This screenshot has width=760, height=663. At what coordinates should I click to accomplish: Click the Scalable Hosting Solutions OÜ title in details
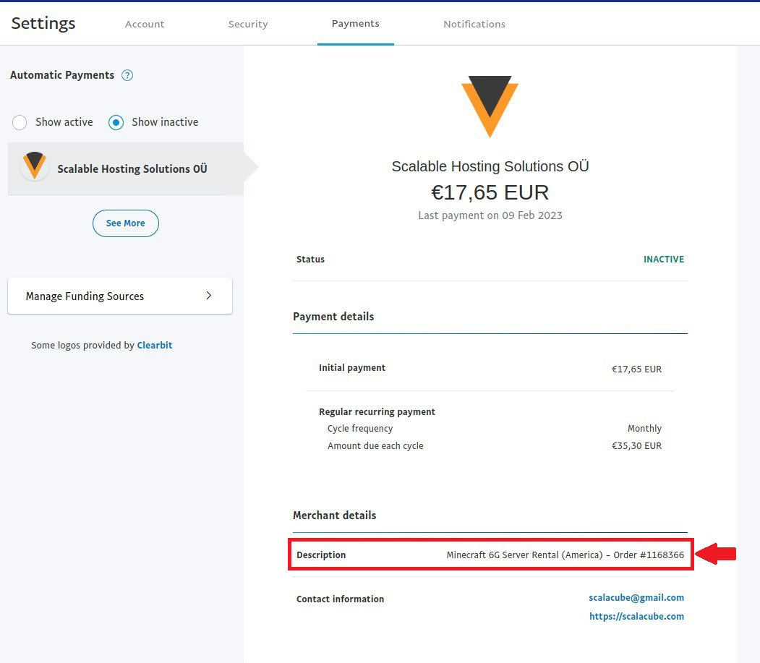click(490, 166)
